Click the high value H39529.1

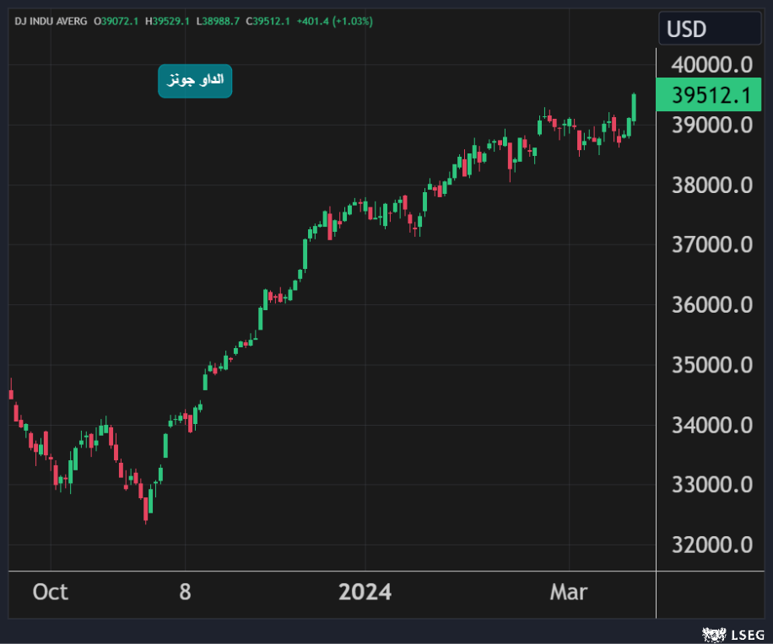coord(170,21)
